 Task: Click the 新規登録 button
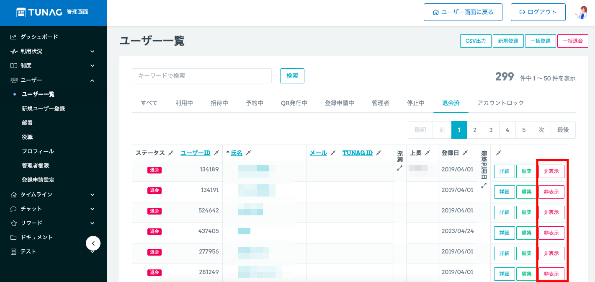pos(508,41)
